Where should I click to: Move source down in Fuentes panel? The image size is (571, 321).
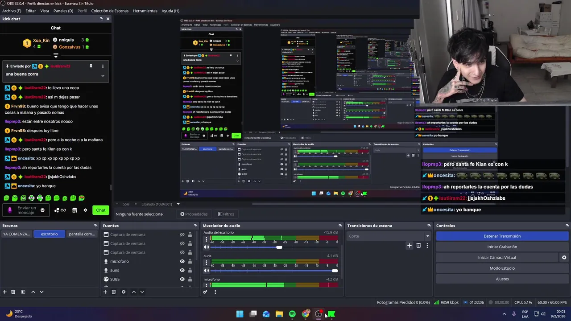point(142,292)
